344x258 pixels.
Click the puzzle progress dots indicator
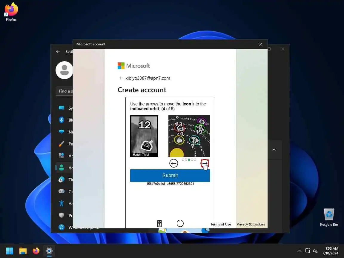189,160
